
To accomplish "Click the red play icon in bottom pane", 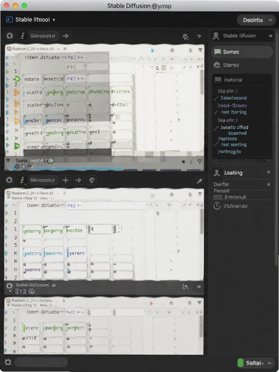I will (x=152, y=303).
